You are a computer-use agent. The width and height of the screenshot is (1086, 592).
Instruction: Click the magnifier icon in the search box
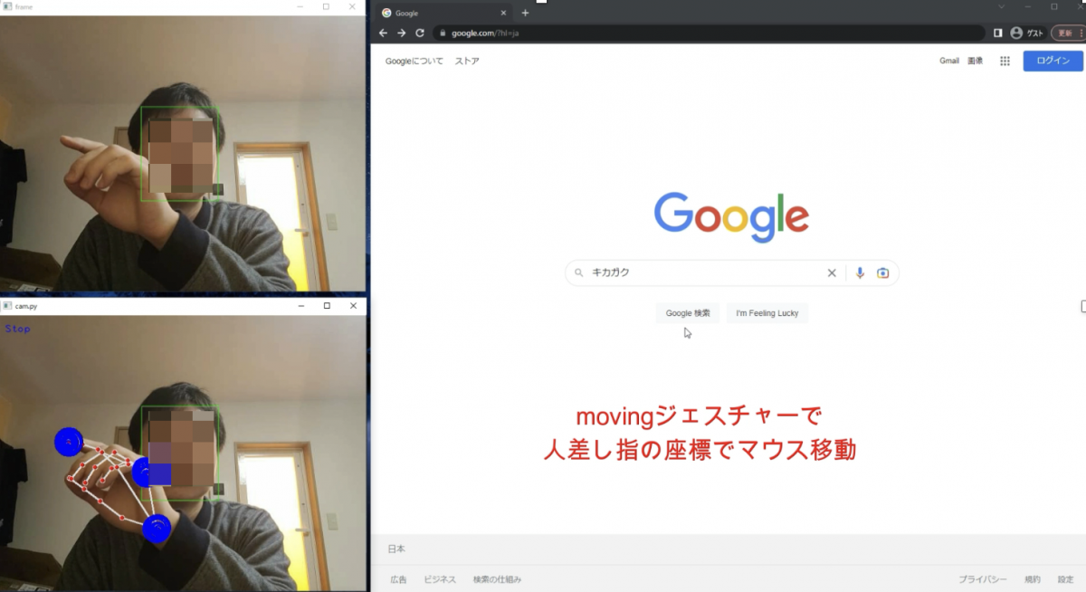[x=579, y=272]
